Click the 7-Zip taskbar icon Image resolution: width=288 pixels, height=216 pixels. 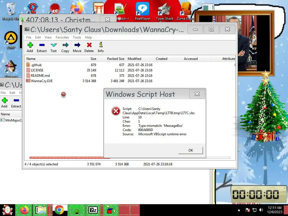pyautogui.click(x=93, y=210)
